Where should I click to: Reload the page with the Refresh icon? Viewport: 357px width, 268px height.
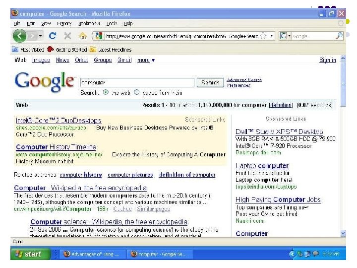[x=53, y=36]
